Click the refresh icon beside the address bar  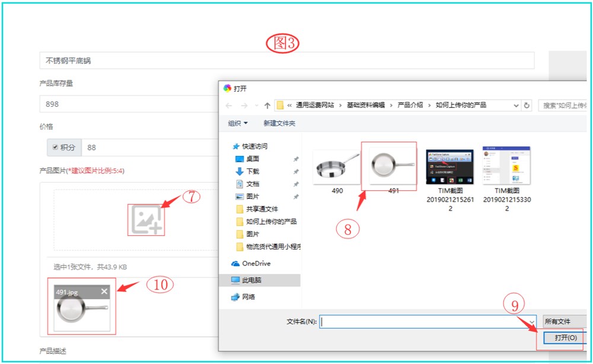pos(527,106)
